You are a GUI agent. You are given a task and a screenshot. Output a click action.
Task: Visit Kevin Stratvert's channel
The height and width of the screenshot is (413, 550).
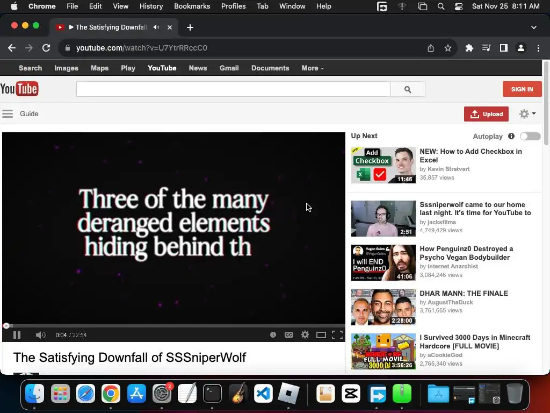tap(448, 169)
